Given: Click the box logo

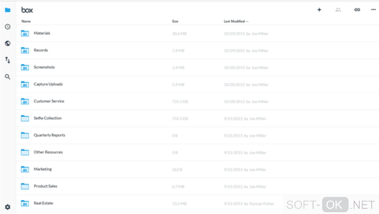Looking at the screenshot, I should click(27, 10).
